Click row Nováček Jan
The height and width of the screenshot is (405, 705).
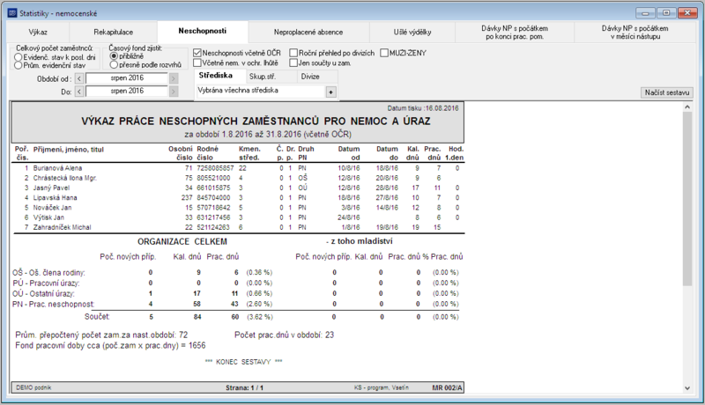[x=239, y=208]
